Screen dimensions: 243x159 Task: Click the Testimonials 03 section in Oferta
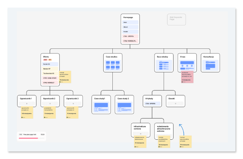pyautogui.click(x=50, y=73)
